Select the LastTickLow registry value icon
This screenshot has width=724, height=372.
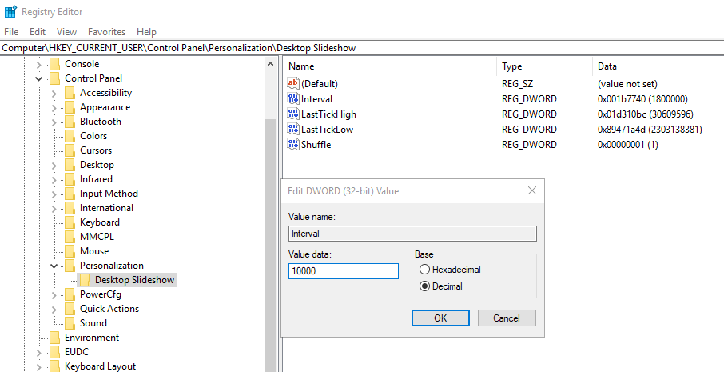click(x=293, y=129)
